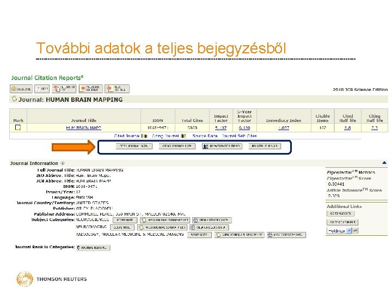Viewport: 392px width, 294px height.
Task: Click Scope Note for Neurosciences
Action: (x=125, y=220)
